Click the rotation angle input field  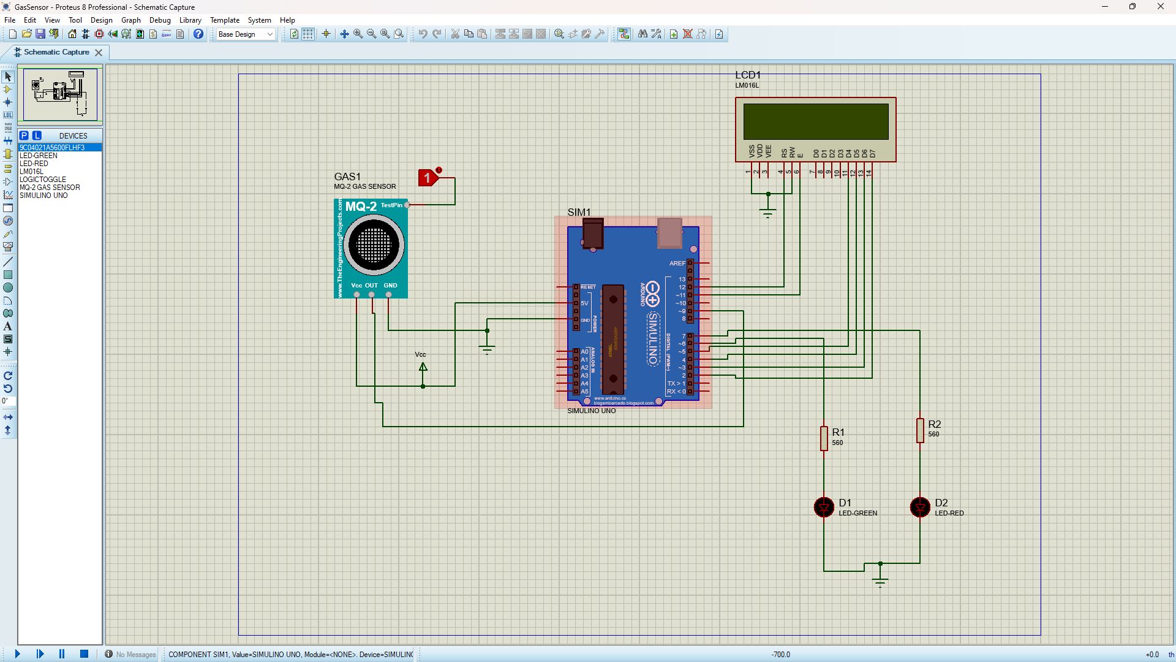click(9, 401)
